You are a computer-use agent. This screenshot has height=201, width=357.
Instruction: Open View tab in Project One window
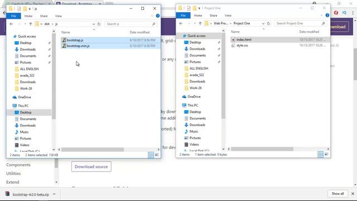228,16
